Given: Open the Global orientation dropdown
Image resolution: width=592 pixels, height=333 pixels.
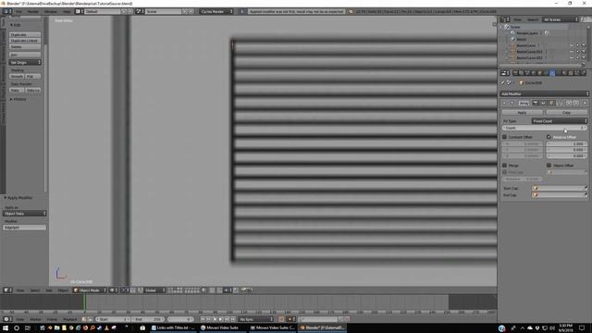Looking at the screenshot, I should tap(154, 290).
